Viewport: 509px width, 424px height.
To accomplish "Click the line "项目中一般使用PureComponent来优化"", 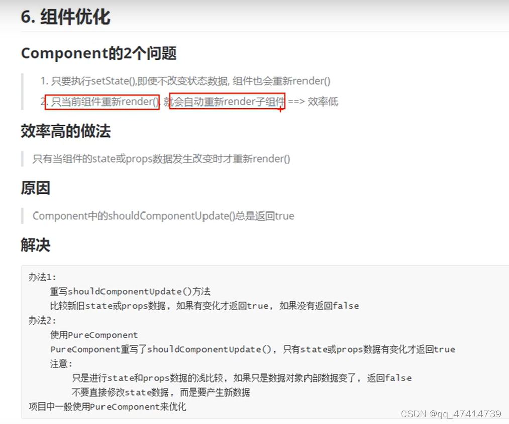I will [108, 406].
